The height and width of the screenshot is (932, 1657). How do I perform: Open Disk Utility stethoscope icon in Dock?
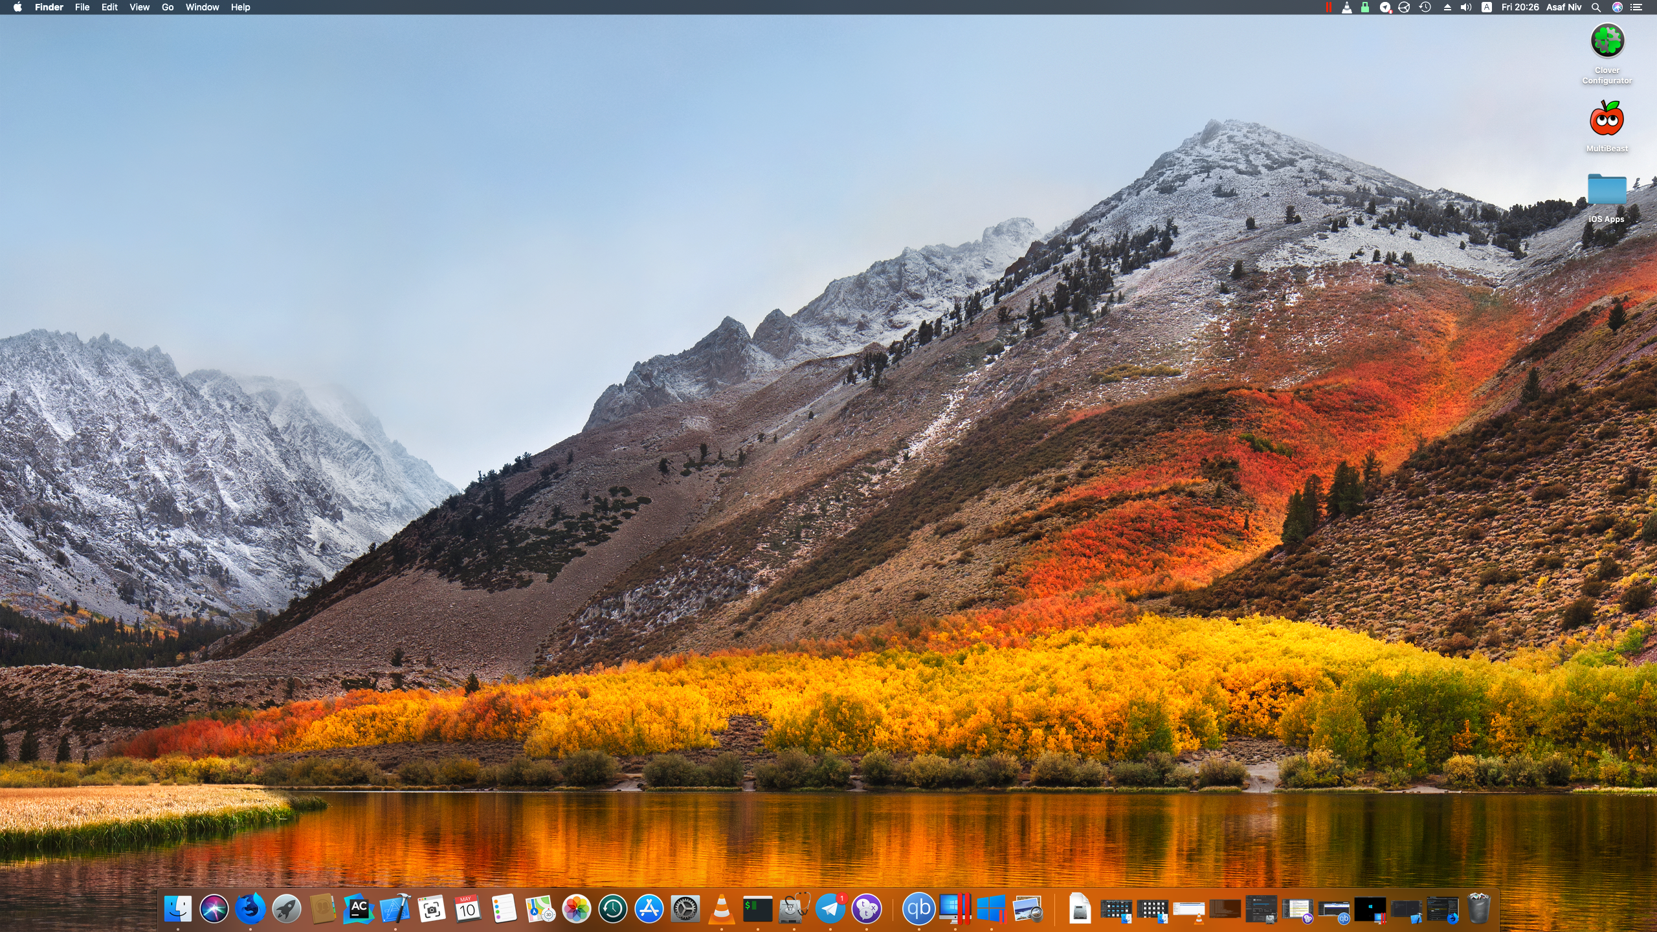(x=794, y=909)
